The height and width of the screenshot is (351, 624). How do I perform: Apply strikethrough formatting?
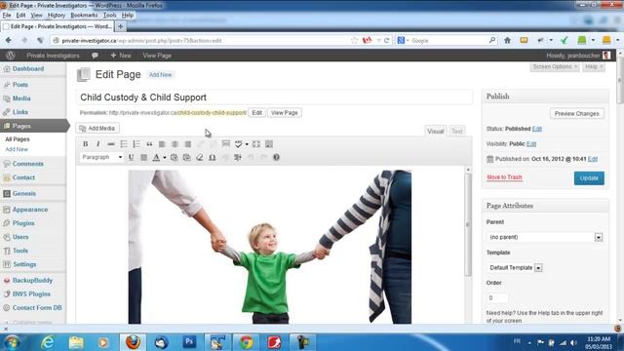[x=111, y=144]
